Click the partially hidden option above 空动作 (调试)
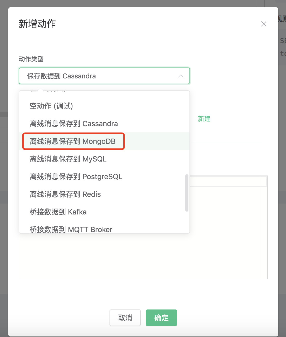Viewport: 286px width, 337px height. (x=48, y=92)
